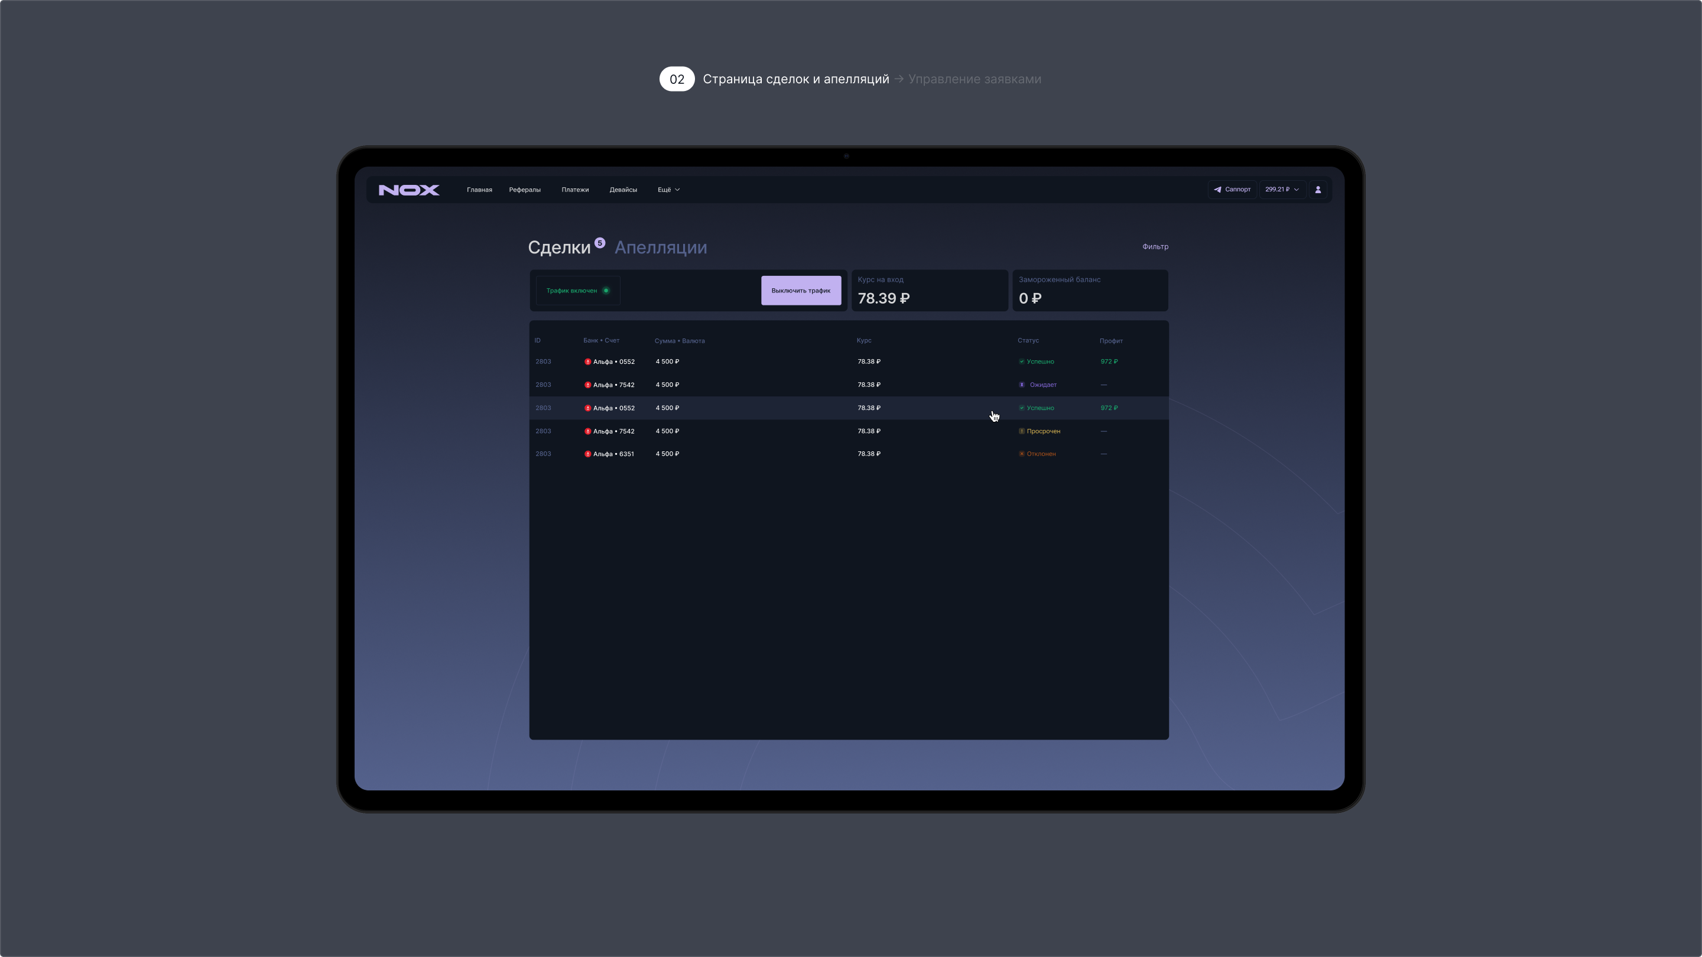Click the green traffic status dot
Viewport: 1702px width, 957px height.
pos(606,291)
